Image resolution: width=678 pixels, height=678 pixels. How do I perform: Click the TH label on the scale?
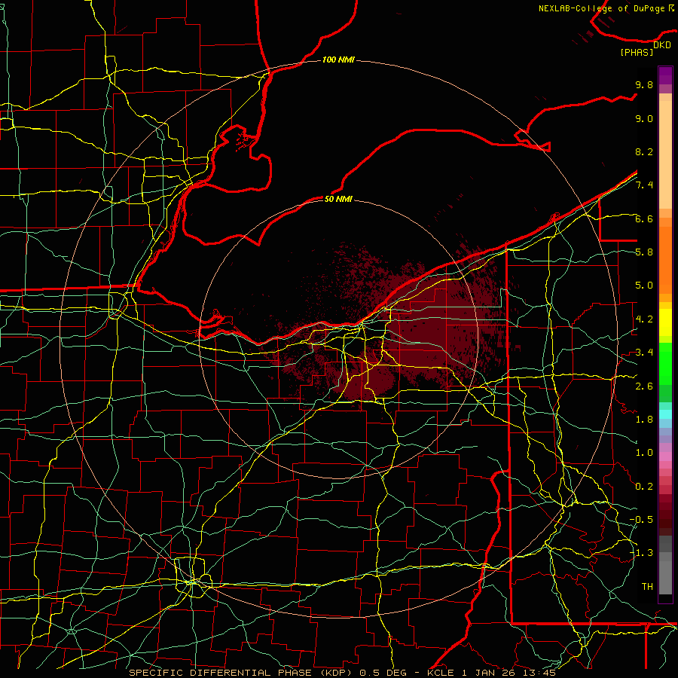click(x=647, y=587)
